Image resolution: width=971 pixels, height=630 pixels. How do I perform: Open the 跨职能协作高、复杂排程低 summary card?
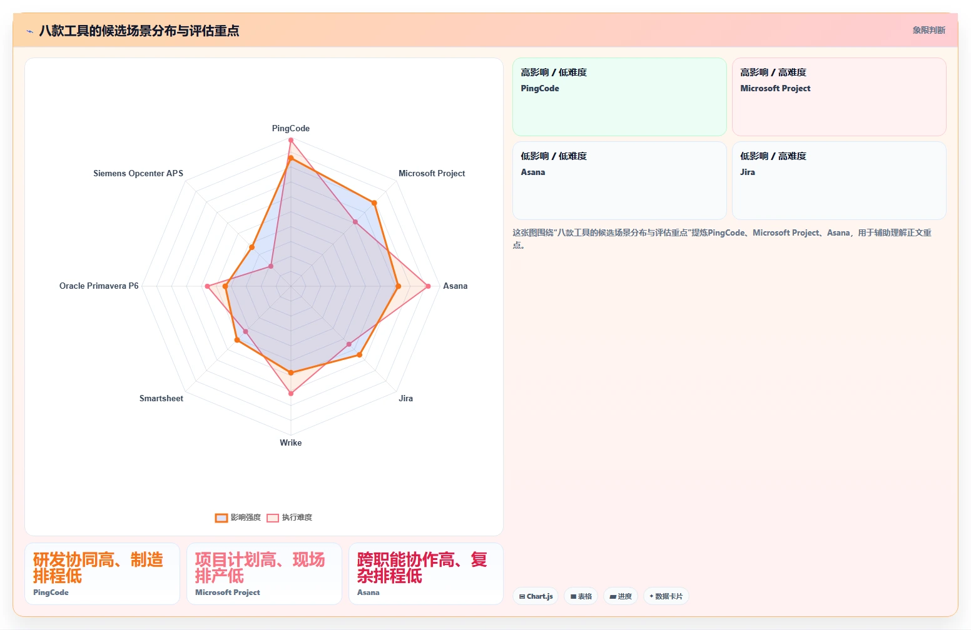pyautogui.click(x=426, y=574)
